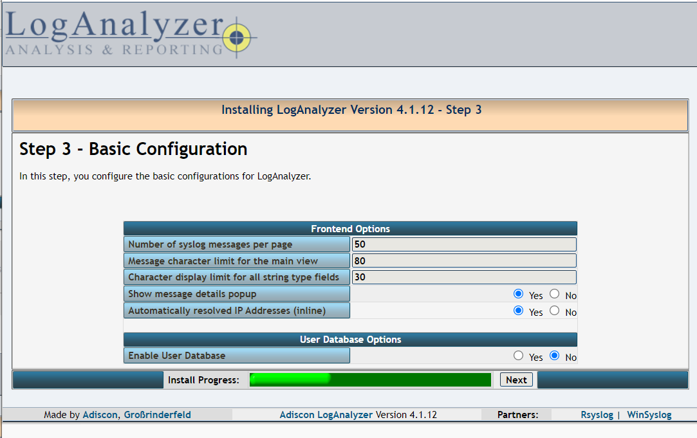This screenshot has height=438, width=697.
Task: Select Yes for Show message details popup
Action: click(x=518, y=294)
